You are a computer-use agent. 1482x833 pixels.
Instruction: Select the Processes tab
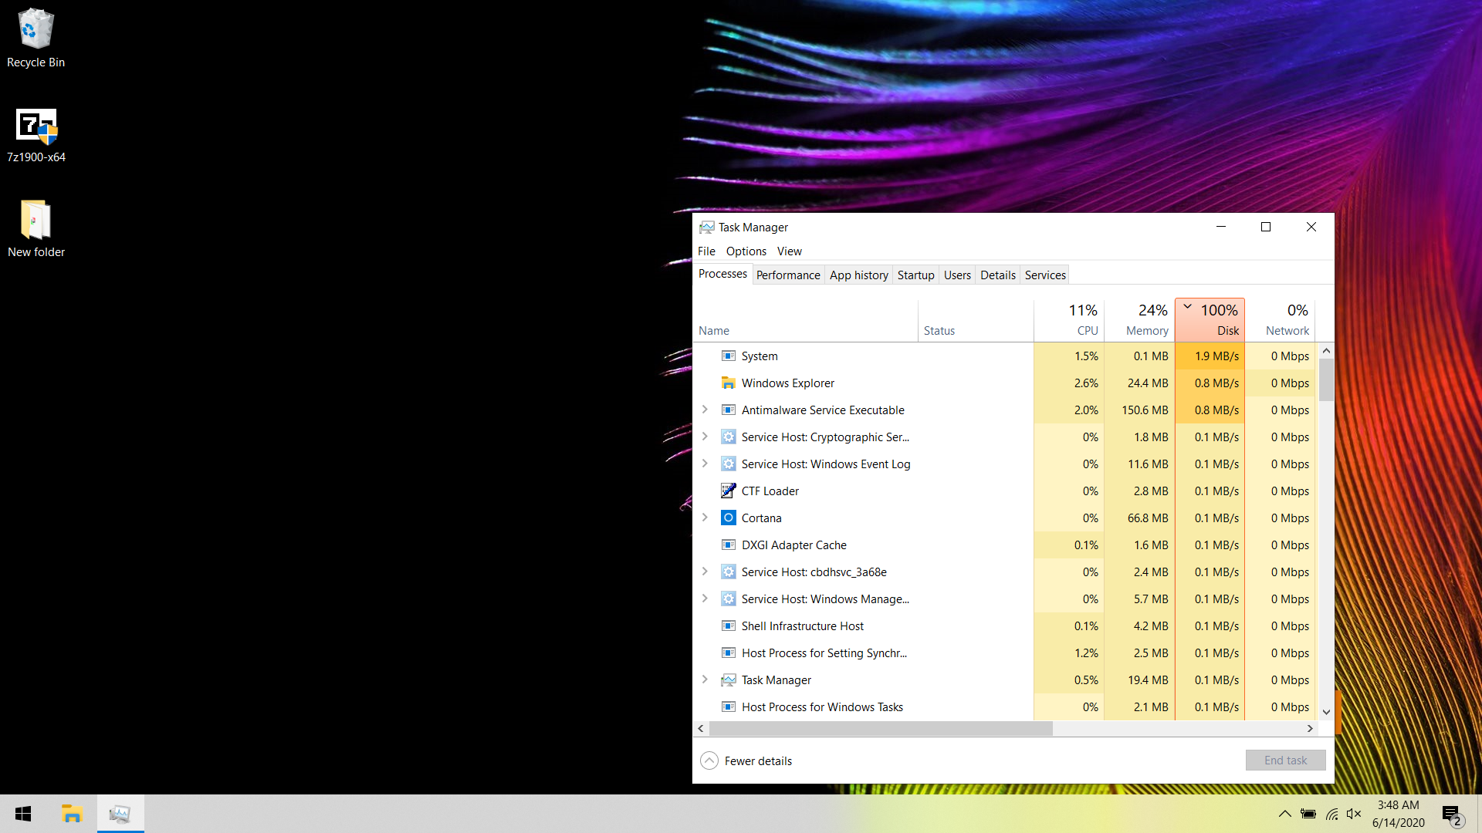click(722, 274)
